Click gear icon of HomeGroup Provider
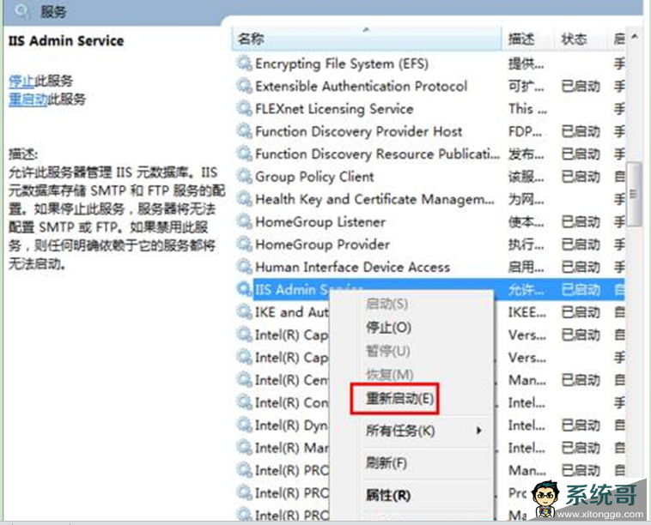 (244, 244)
